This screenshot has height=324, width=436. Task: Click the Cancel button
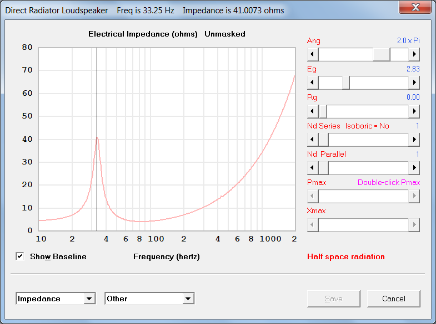[393, 299]
